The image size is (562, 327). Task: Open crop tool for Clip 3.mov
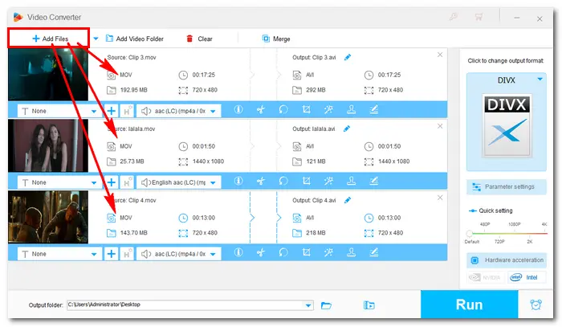(x=307, y=110)
